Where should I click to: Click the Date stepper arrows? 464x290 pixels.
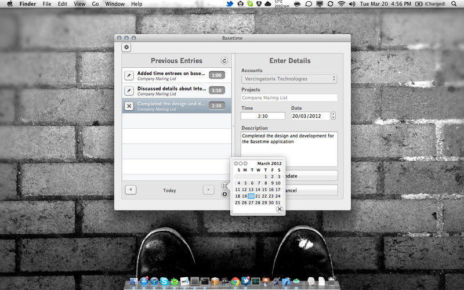(x=333, y=115)
